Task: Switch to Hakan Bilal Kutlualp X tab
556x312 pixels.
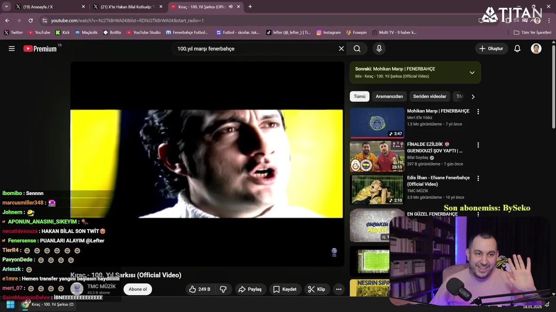Action: [127, 6]
